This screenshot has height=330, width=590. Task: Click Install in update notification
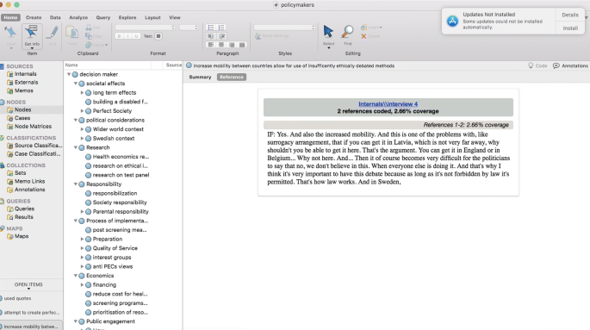tap(570, 28)
